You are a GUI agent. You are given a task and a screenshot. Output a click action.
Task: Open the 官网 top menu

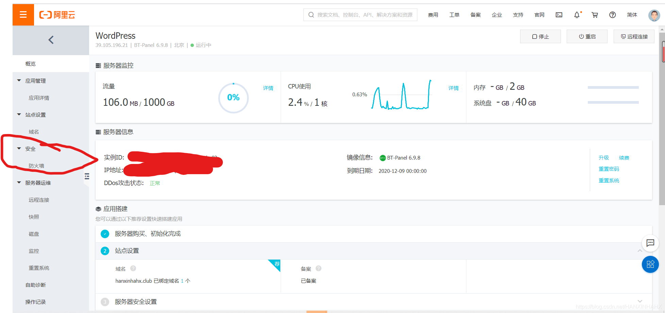point(539,15)
